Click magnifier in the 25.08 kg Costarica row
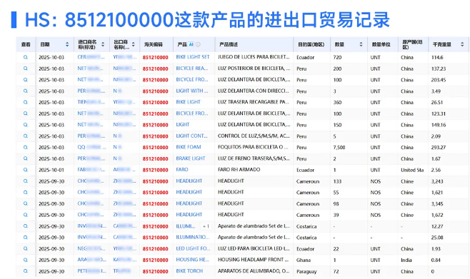The width and height of the screenshot is (470, 279). [x=26, y=238]
